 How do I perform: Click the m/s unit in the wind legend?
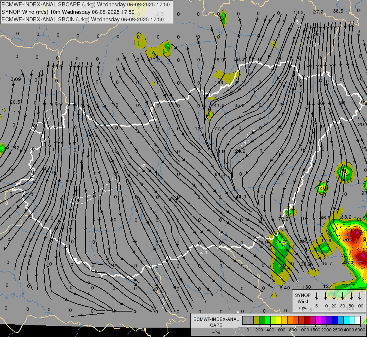coord(303,307)
